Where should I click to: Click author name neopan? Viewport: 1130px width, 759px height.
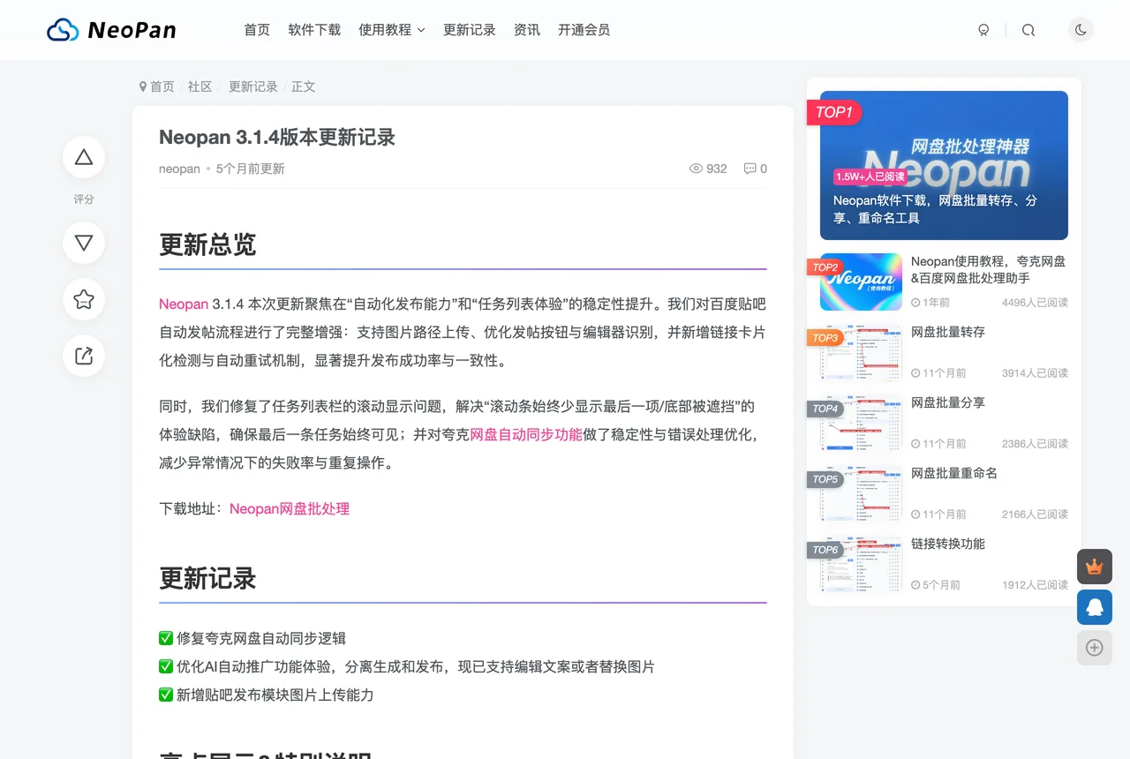coord(179,169)
